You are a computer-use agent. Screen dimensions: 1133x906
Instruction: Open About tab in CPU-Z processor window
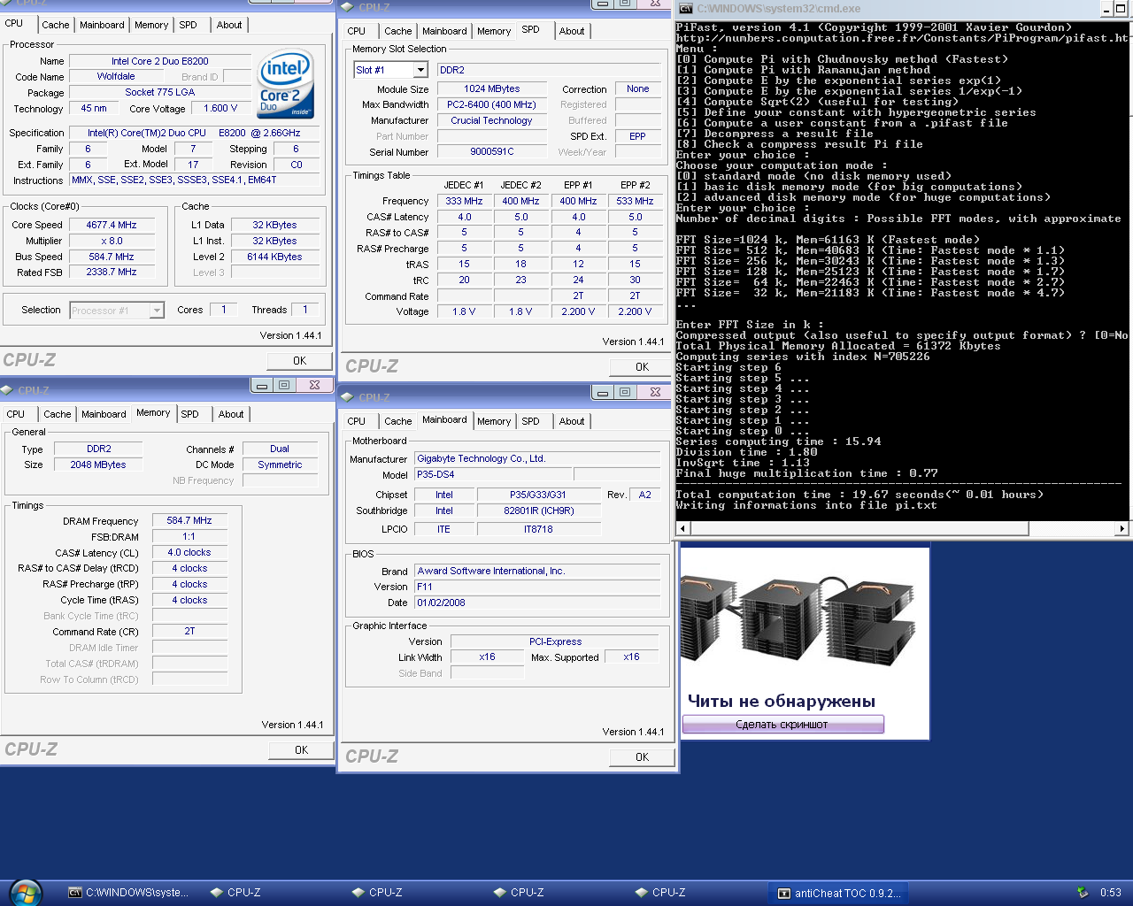pos(229,25)
